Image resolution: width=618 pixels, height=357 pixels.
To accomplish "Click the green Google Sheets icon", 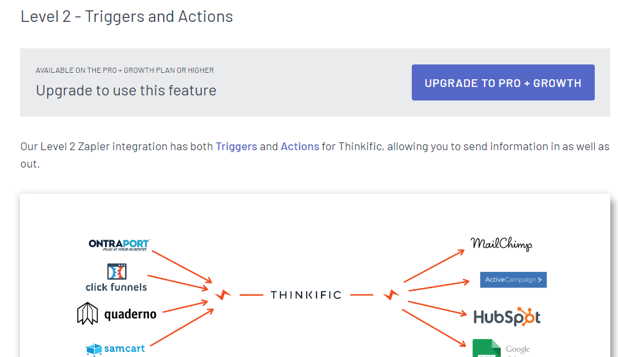I will coord(487,348).
